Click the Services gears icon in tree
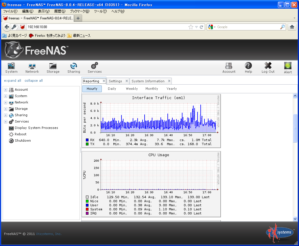 click(11, 122)
